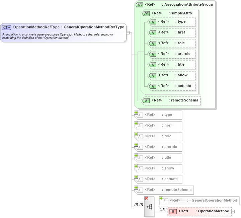Select the greyed-out 'show' attribute box

point(158,169)
